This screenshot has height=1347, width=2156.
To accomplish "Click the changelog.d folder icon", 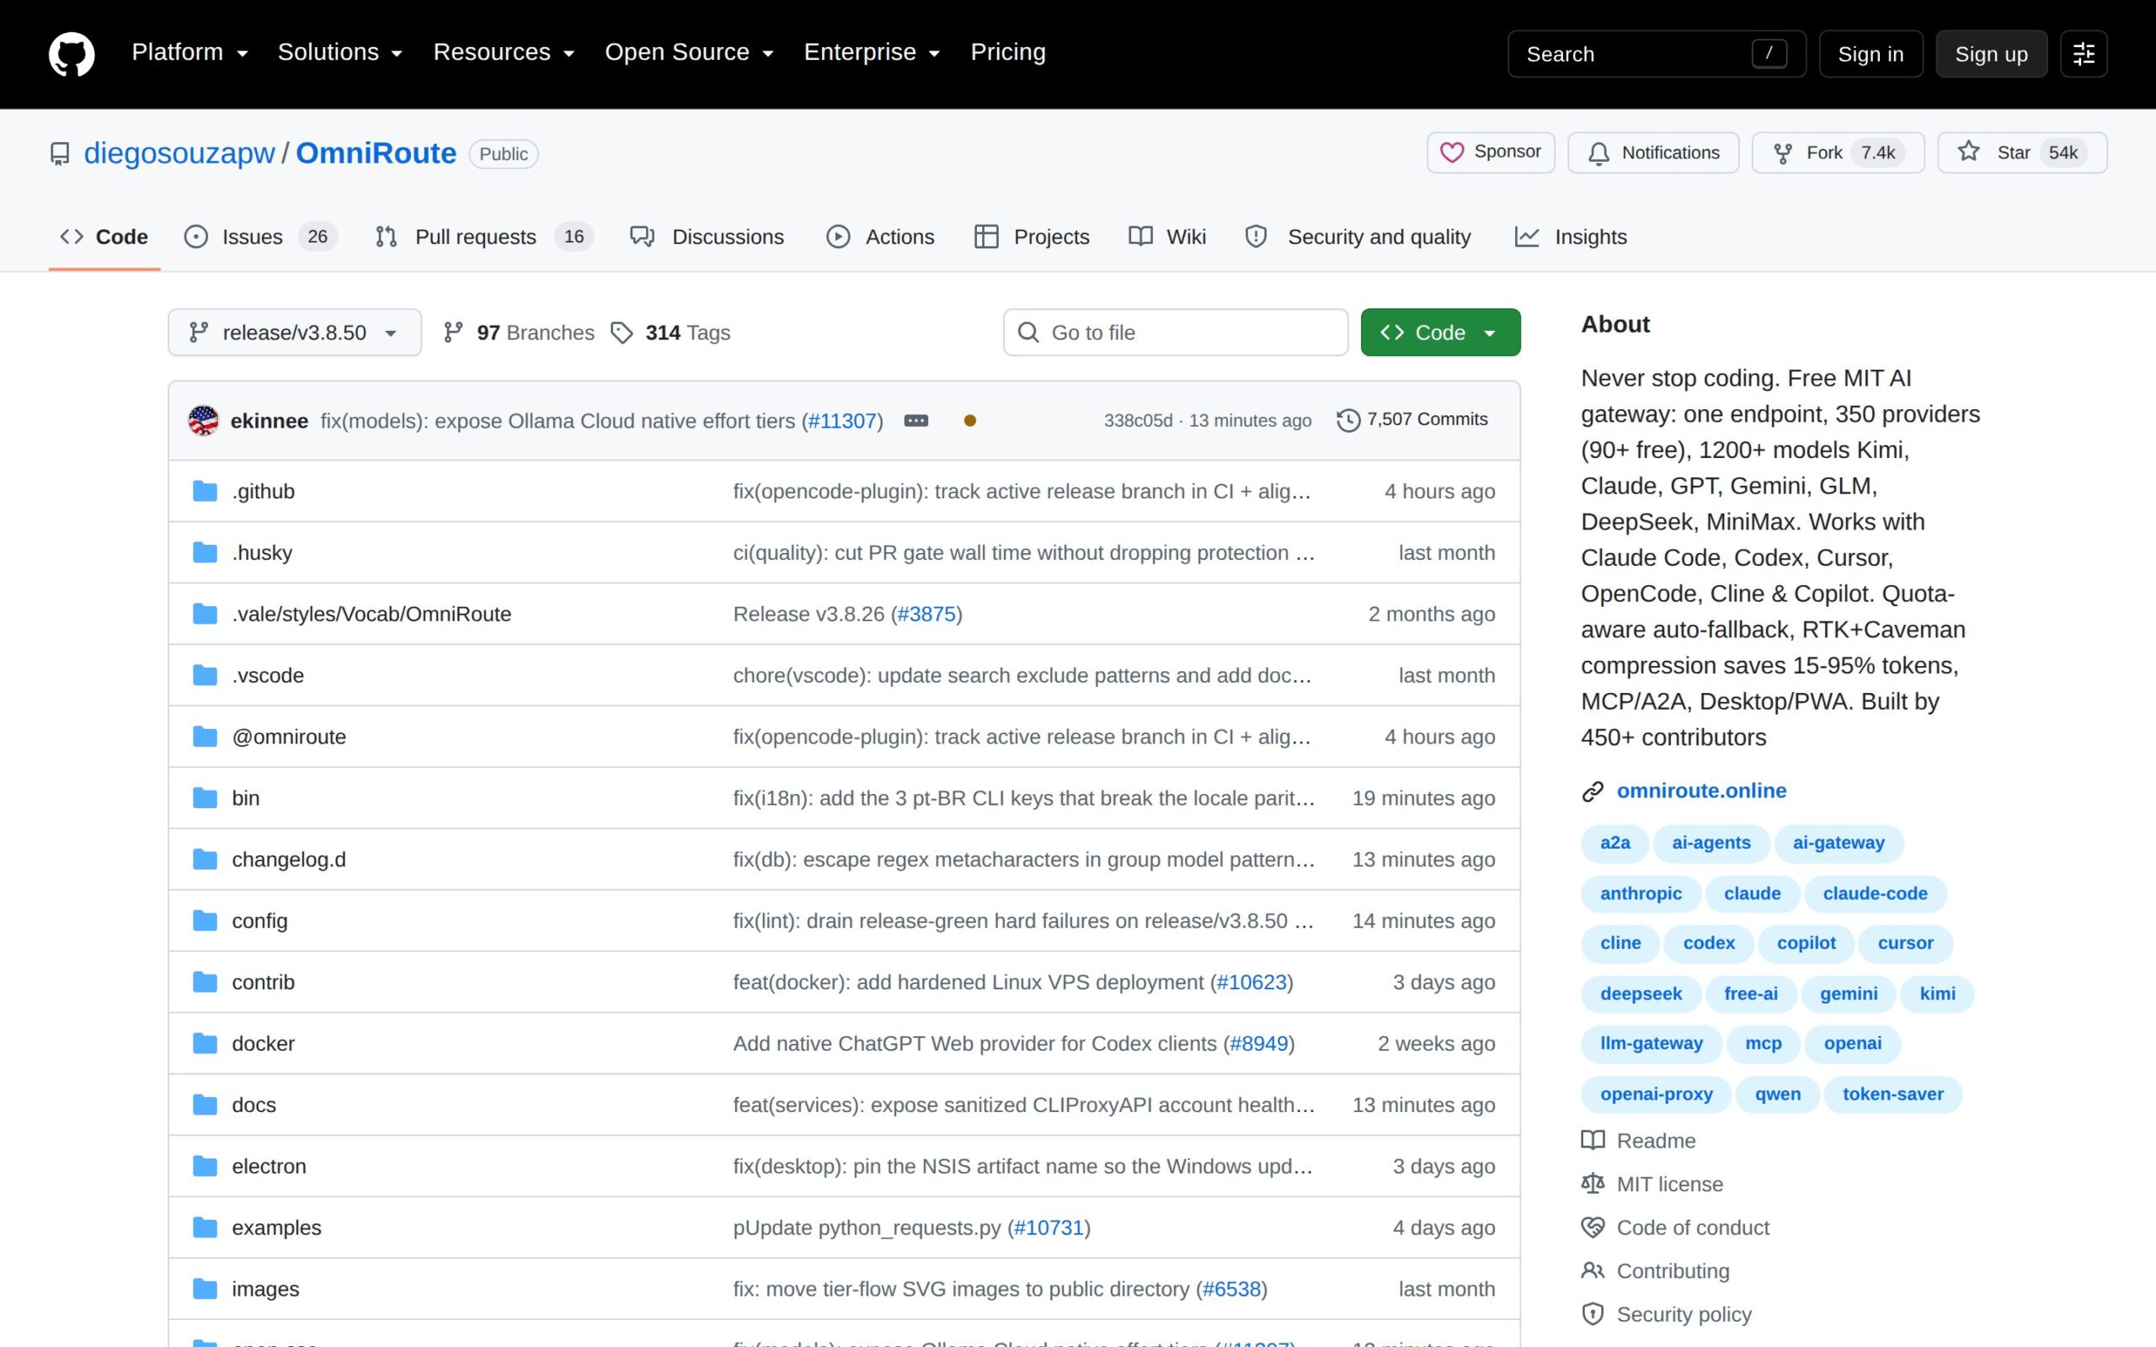I will [x=205, y=860].
